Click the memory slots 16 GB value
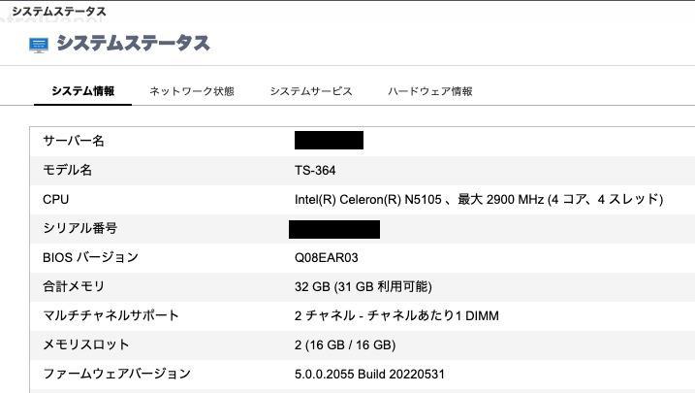 coord(345,344)
